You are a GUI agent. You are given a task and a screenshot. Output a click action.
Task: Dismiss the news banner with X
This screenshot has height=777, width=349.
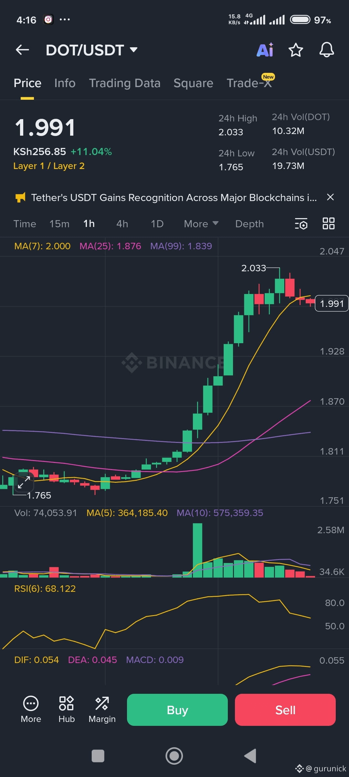pyautogui.click(x=330, y=197)
